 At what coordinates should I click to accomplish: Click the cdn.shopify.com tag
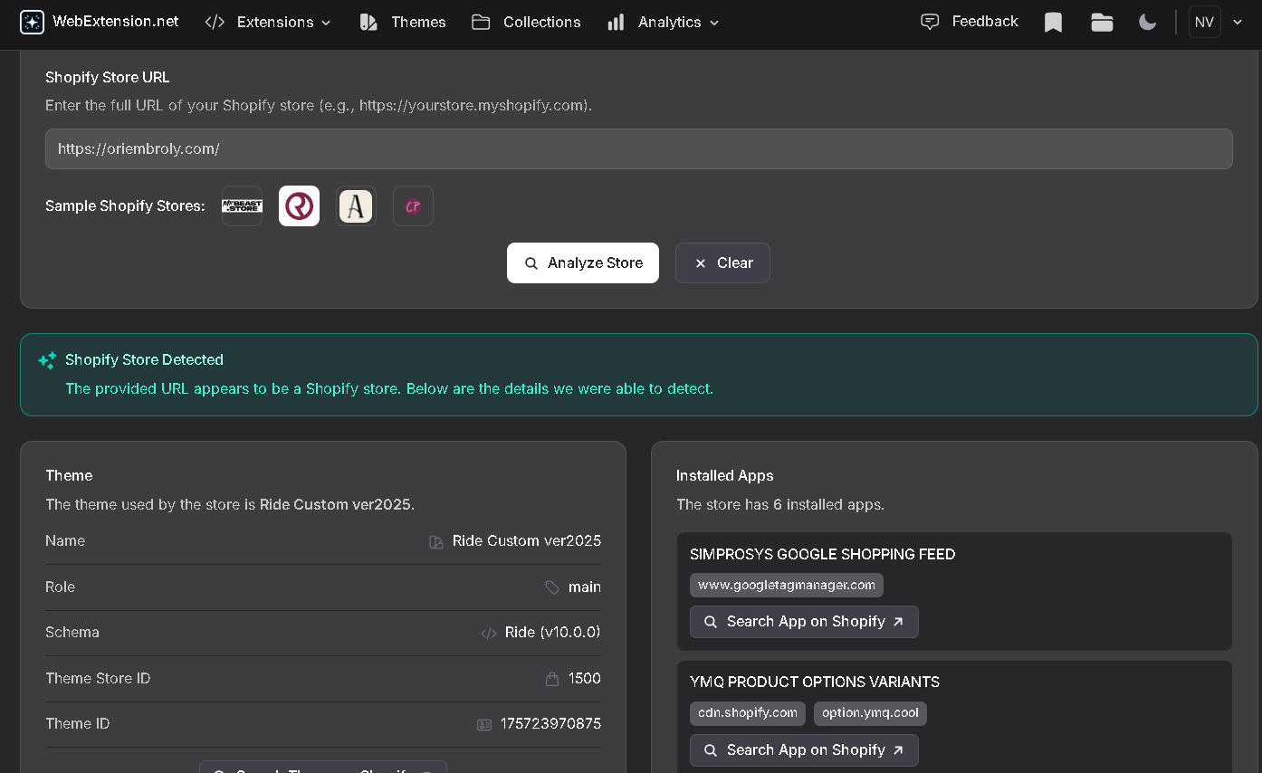click(x=748, y=713)
